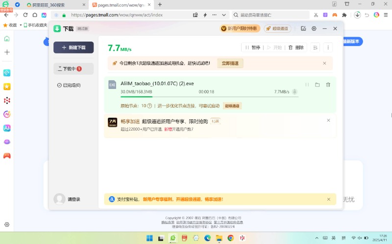Click 请登录 to sign in
The image size is (392, 244).
pyautogui.click(x=74, y=199)
